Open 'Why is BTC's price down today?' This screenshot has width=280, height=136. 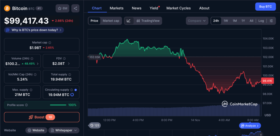(x=34, y=30)
